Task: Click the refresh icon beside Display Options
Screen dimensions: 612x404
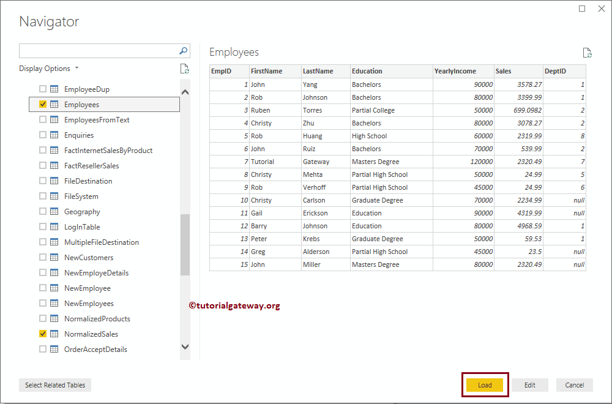Action: [x=185, y=69]
